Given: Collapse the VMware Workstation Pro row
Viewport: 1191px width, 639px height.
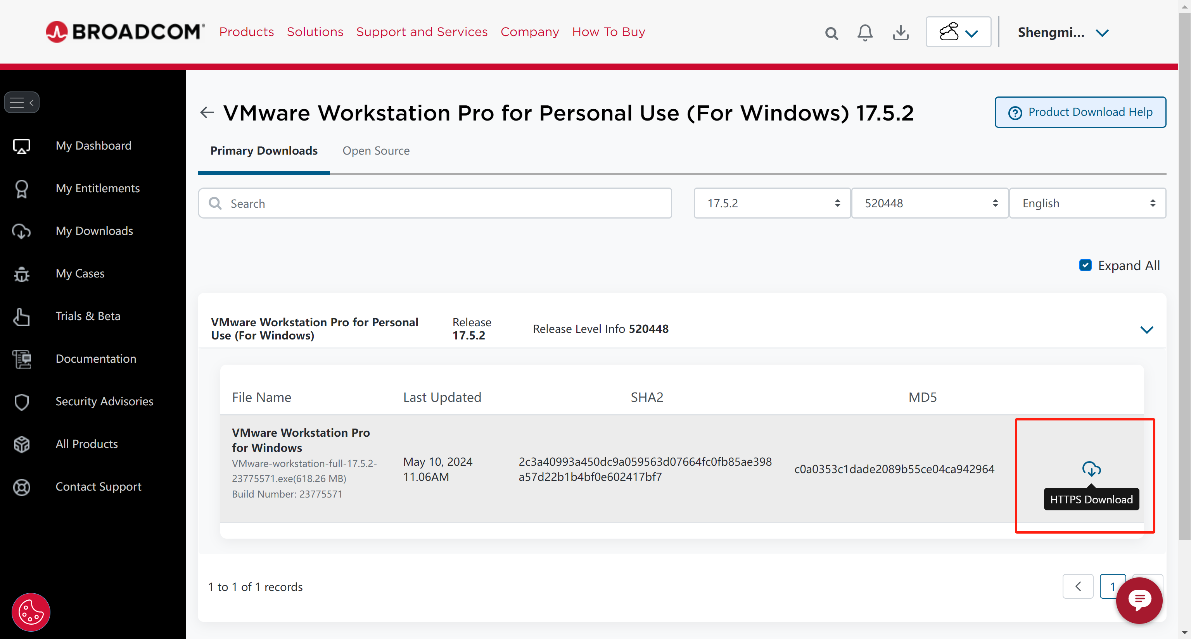Looking at the screenshot, I should tap(1147, 329).
